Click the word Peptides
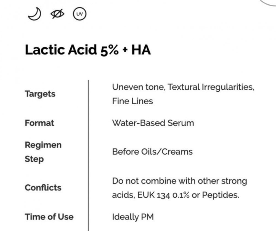This screenshot has width=276, height=231. click(220, 195)
